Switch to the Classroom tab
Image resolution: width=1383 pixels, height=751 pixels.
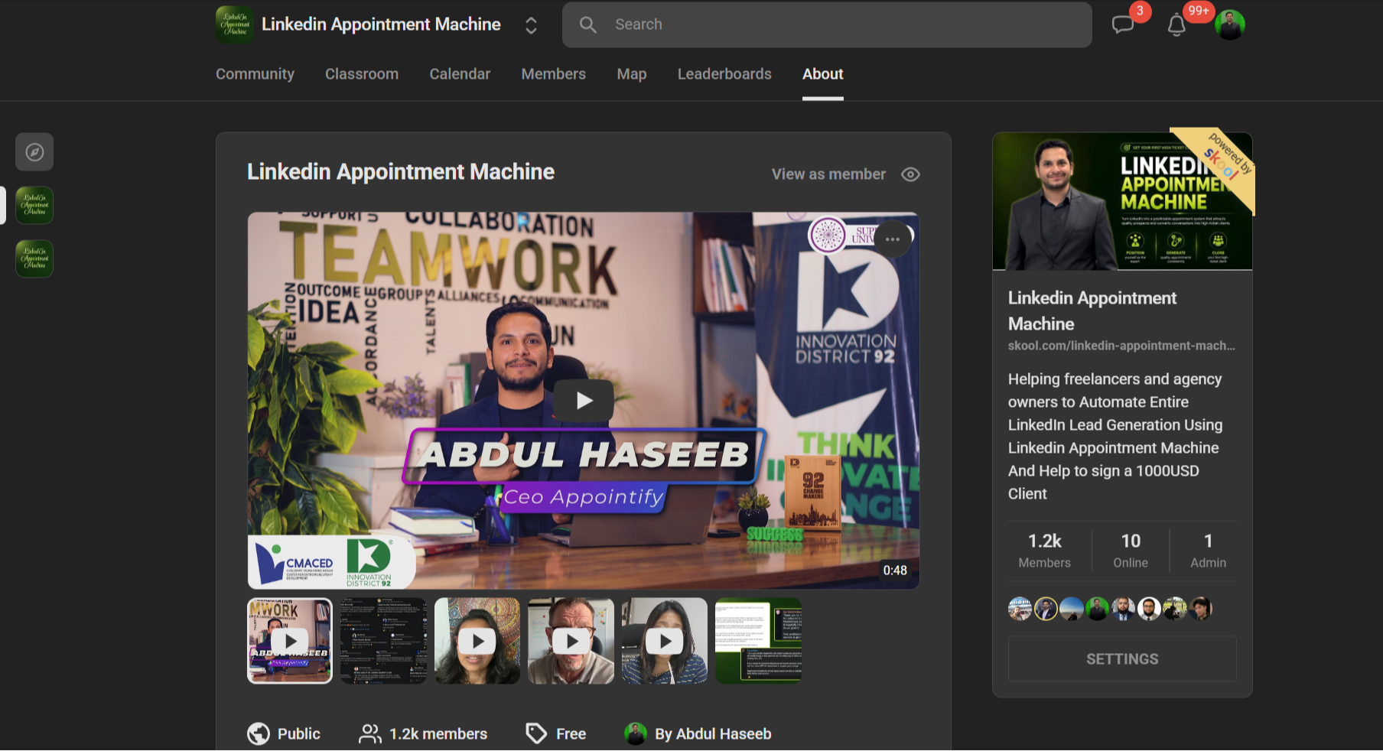362,74
